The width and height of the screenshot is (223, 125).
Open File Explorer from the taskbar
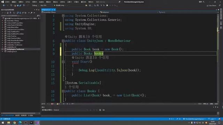[x=9, y=123]
